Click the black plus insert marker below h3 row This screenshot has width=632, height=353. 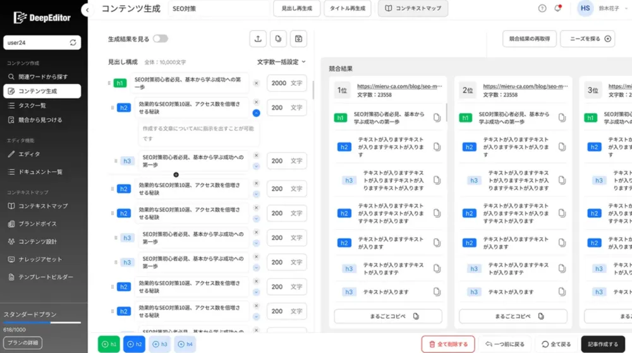point(176,175)
